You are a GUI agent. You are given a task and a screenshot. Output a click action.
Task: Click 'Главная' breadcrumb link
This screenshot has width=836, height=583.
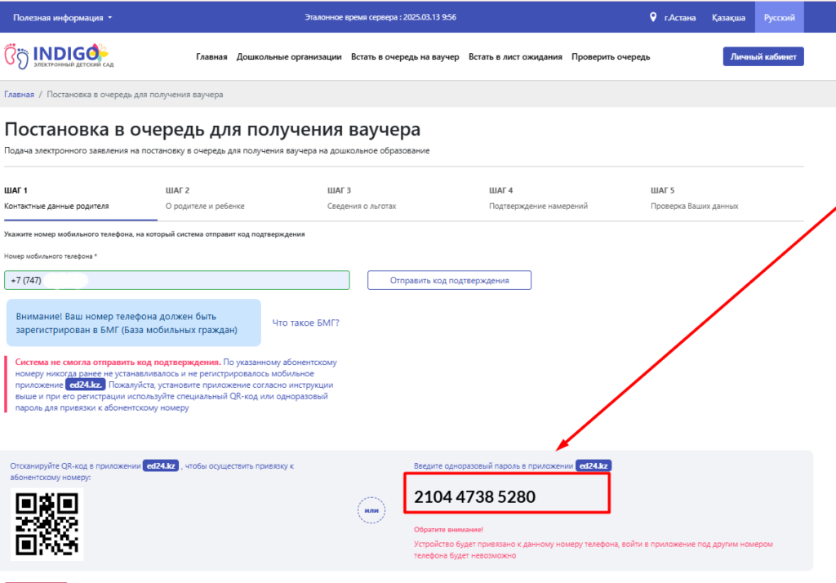[19, 95]
